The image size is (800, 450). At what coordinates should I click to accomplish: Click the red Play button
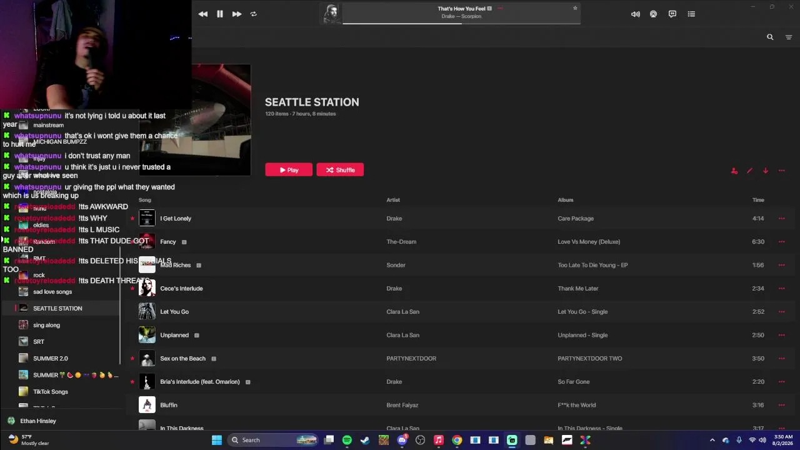(x=289, y=170)
